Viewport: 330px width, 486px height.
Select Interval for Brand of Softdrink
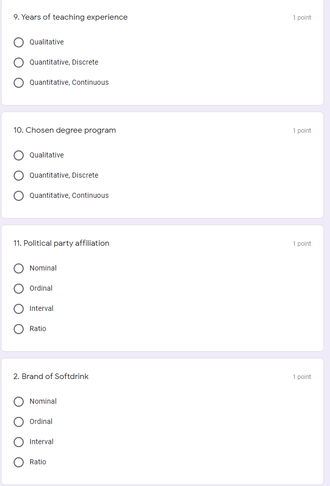click(x=19, y=442)
